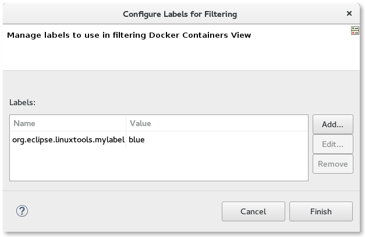Click the Add... button
Image resolution: width=365 pixels, height=237 pixels.
332,124
